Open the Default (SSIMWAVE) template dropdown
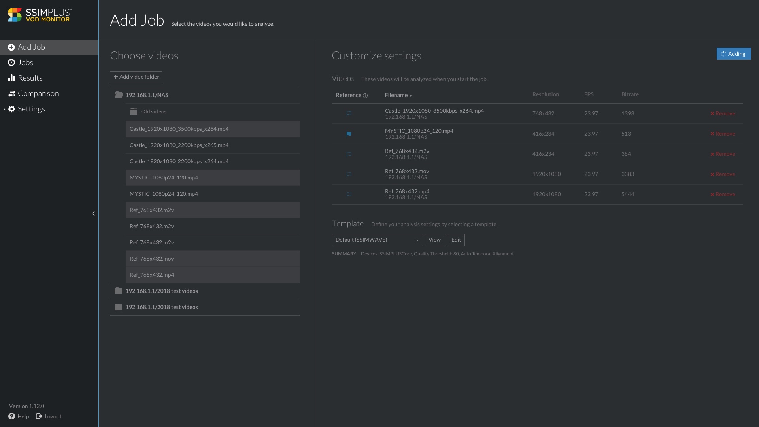The height and width of the screenshot is (427, 759). point(377,240)
